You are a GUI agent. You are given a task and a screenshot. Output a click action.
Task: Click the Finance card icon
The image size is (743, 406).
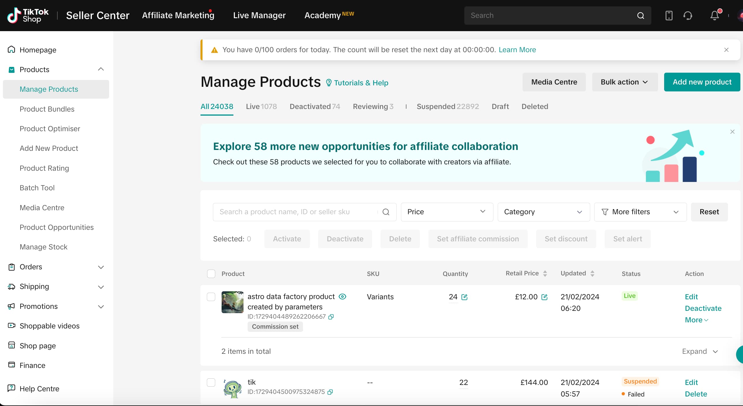coord(11,365)
